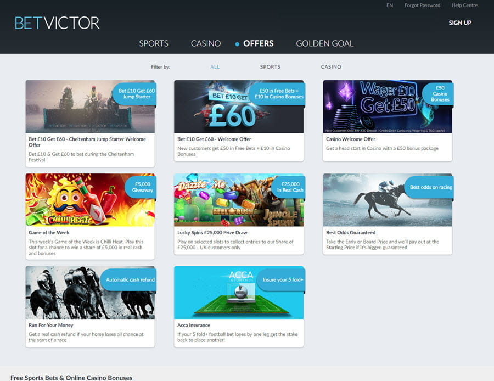The width and height of the screenshot is (494, 381).
Task: Click the 'Free Sports Bets & Online Casino Bonuses' heading
Action: 71,378
